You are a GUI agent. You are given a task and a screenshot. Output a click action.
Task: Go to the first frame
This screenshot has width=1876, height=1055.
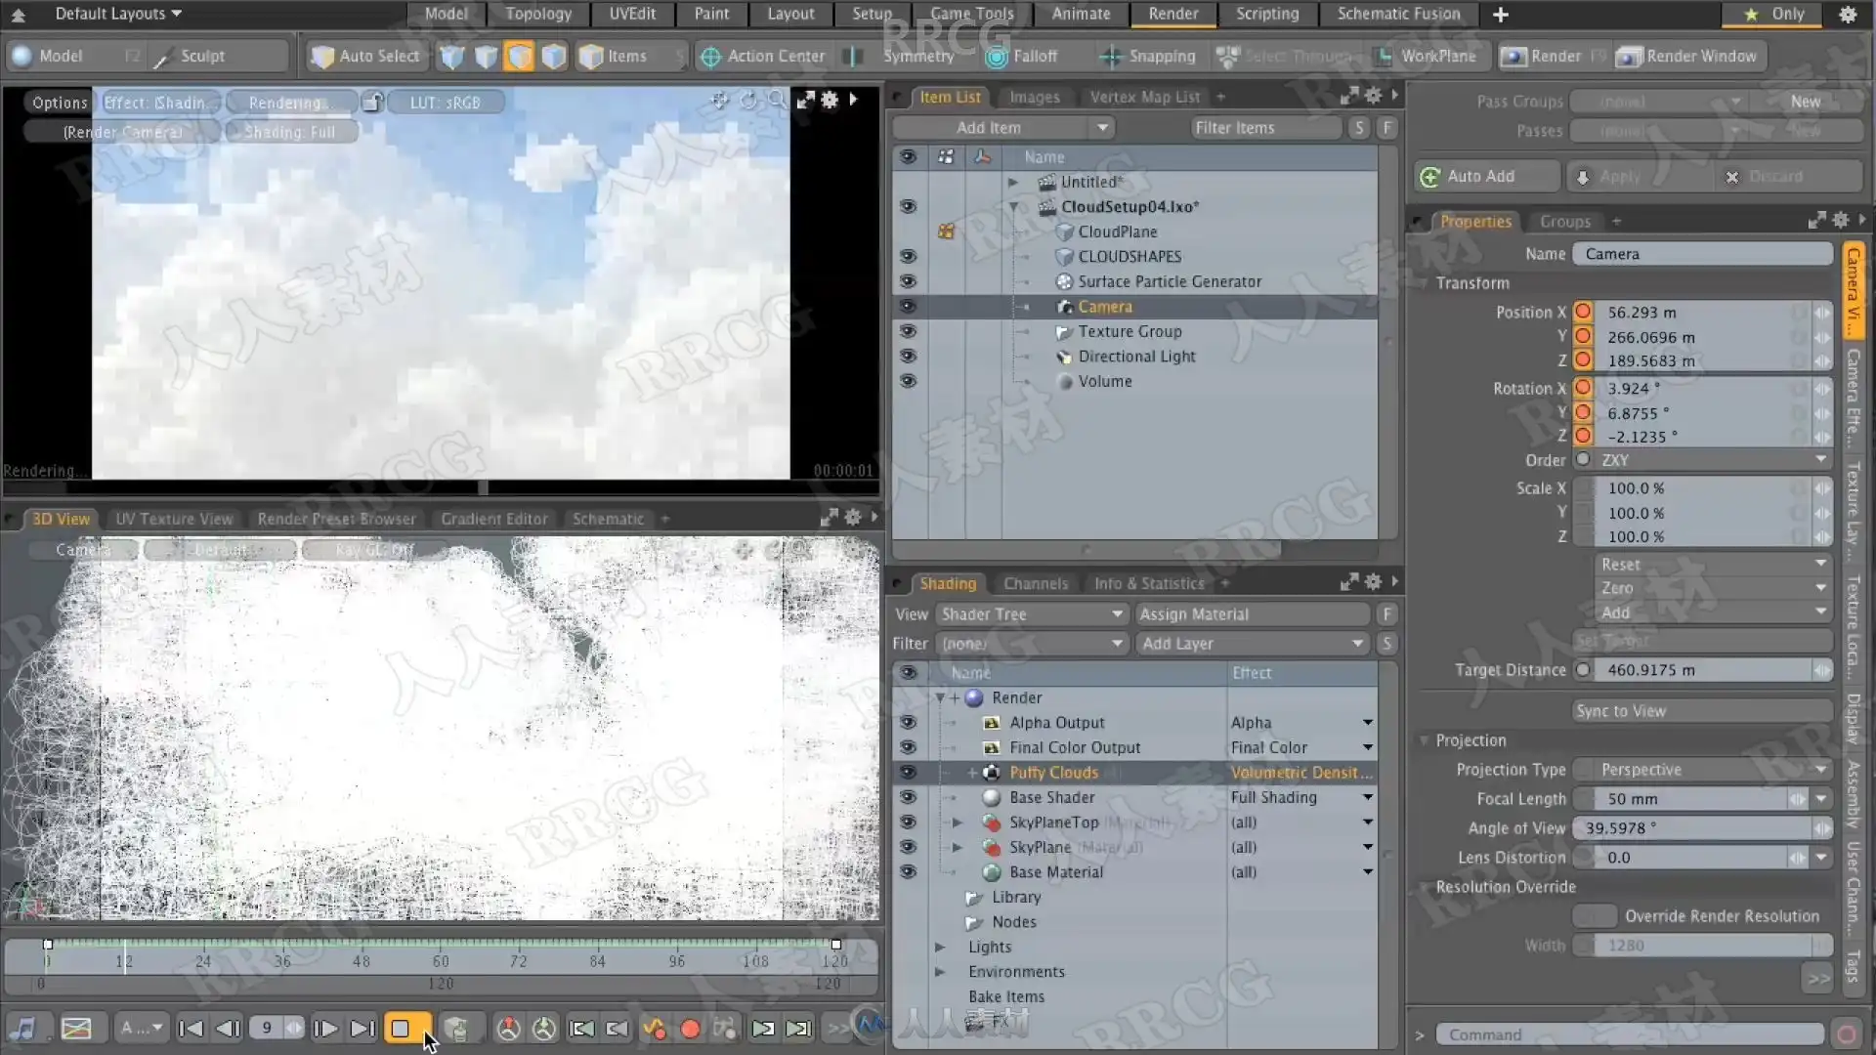[192, 1029]
